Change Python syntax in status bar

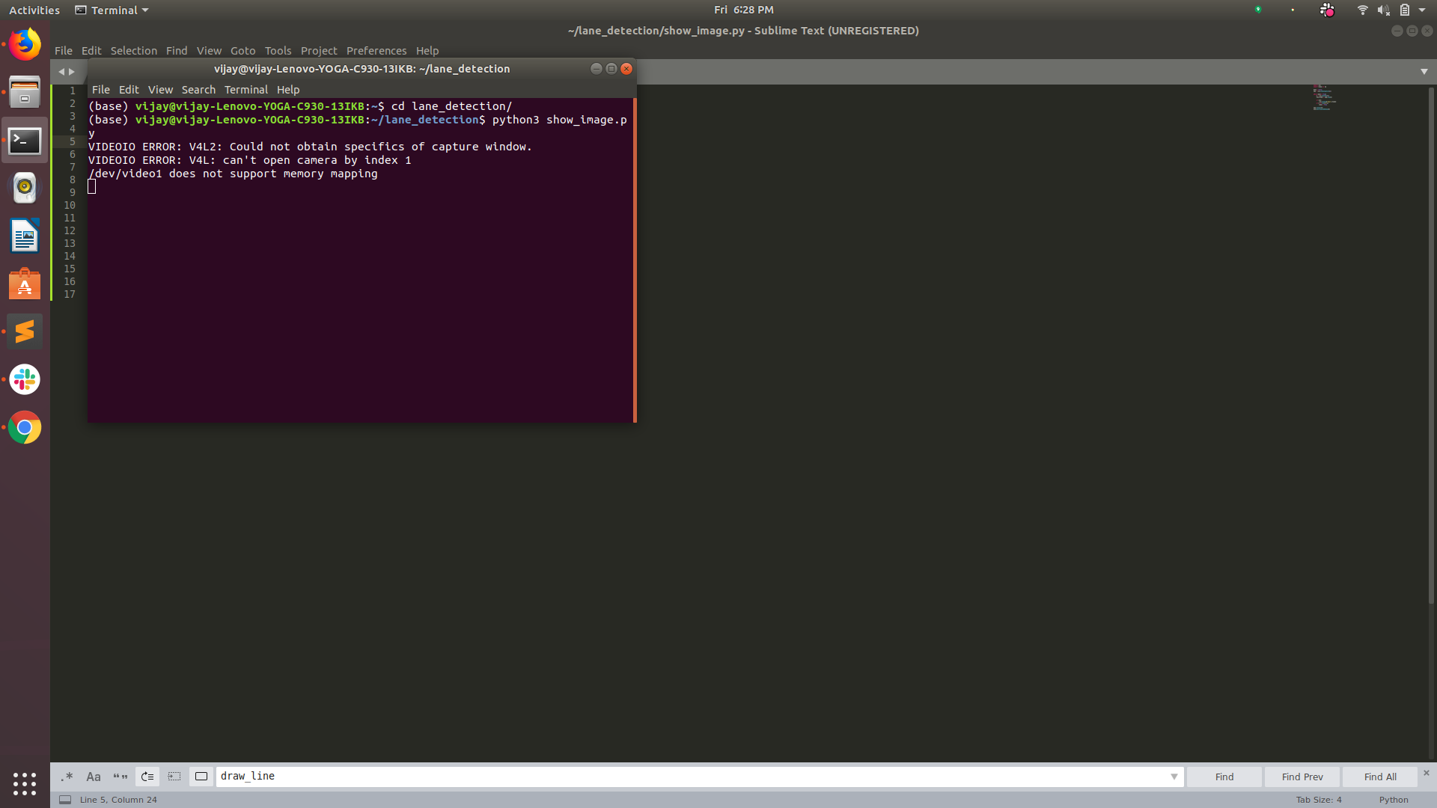(x=1394, y=800)
